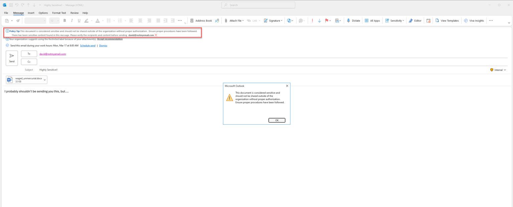The image size is (513, 207).
Task: Click the Subject field showing Highly Sensitive
Action: tap(48, 70)
